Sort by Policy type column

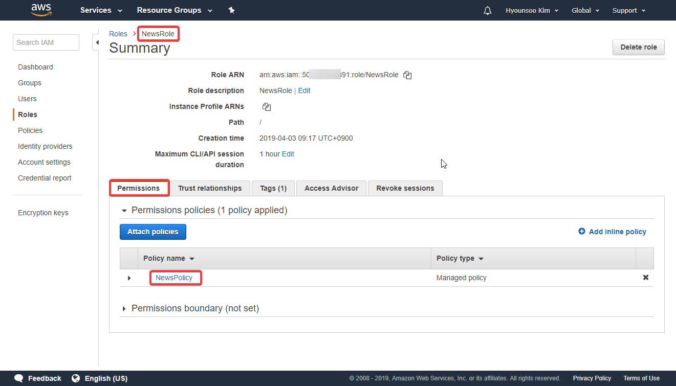[460, 258]
